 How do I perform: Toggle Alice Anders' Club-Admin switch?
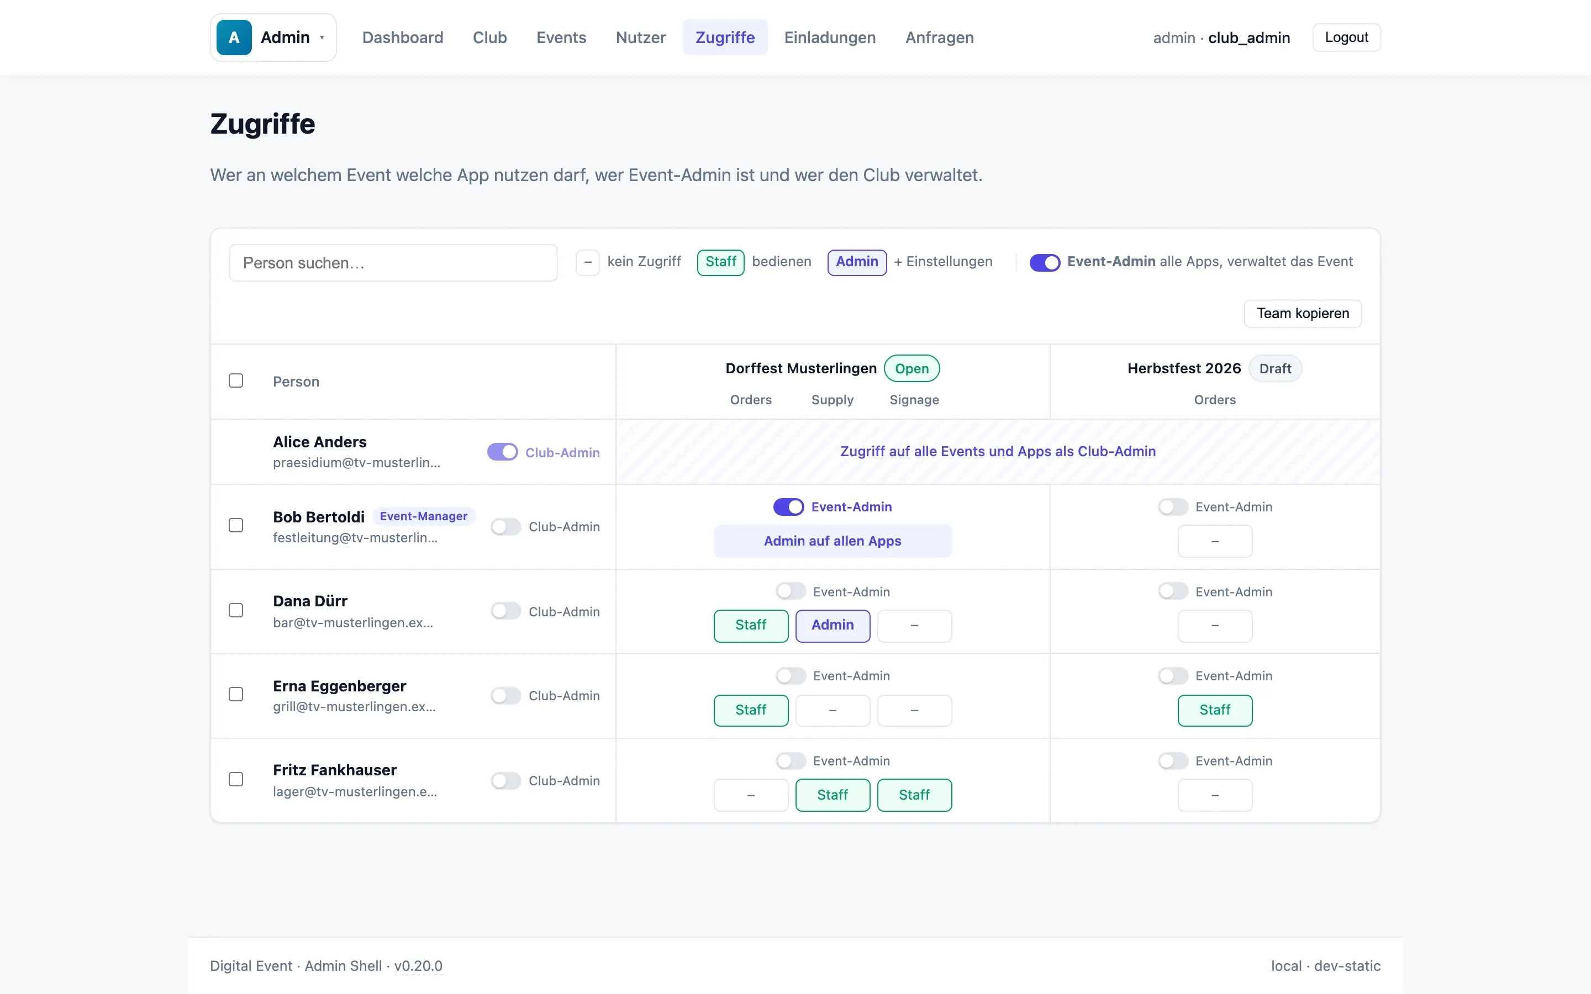[502, 452]
